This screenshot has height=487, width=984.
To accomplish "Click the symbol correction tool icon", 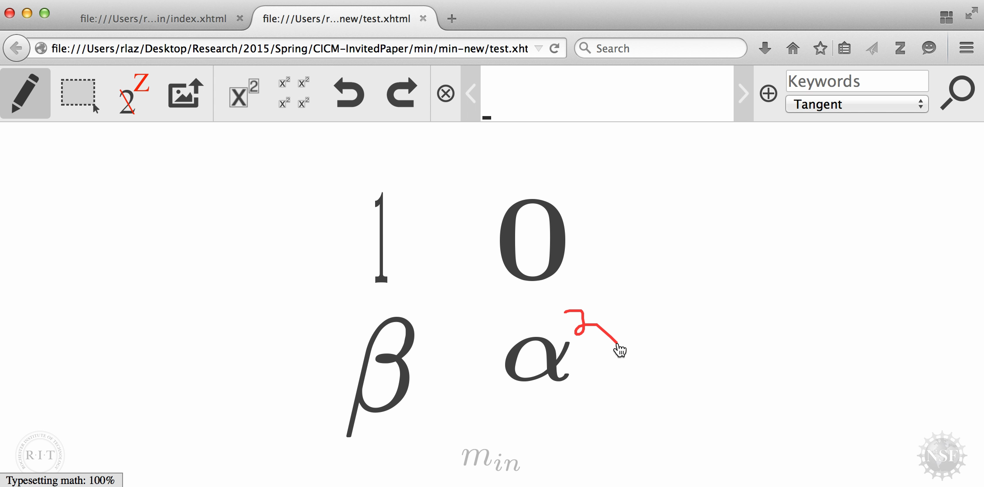I will click(x=133, y=93).
